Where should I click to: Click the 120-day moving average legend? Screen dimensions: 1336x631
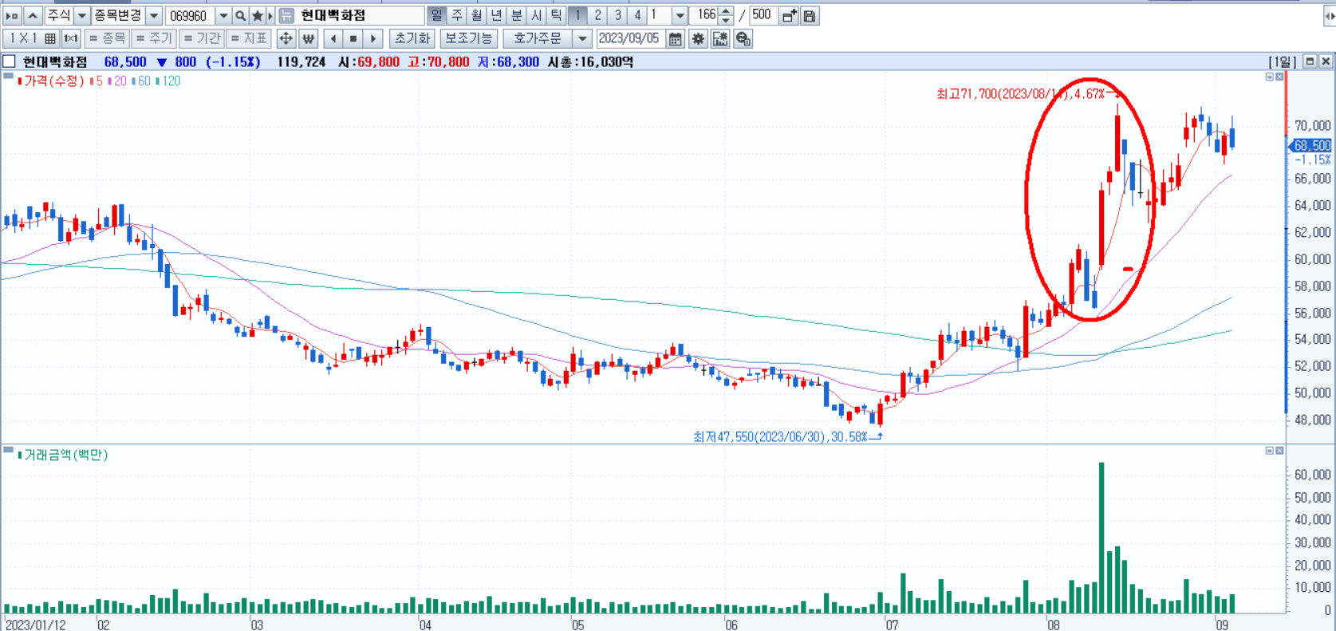pos(168,81)
